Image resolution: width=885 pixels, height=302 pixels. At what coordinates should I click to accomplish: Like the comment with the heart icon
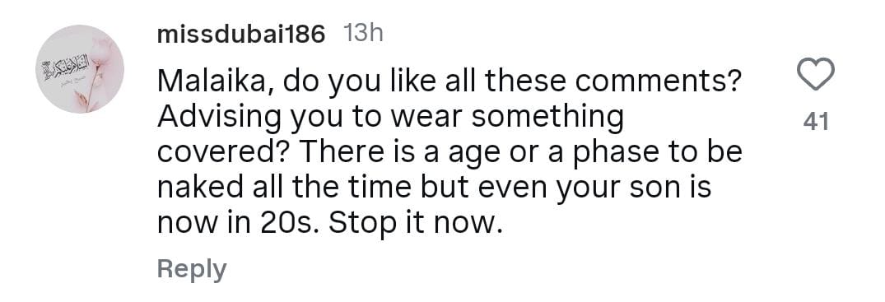[x=815, y=75]
